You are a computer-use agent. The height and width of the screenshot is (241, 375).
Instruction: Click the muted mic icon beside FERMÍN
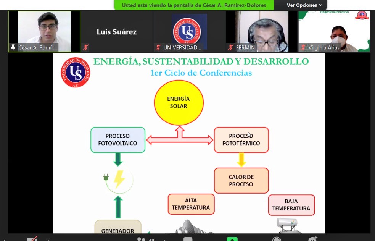coord(230,47)
